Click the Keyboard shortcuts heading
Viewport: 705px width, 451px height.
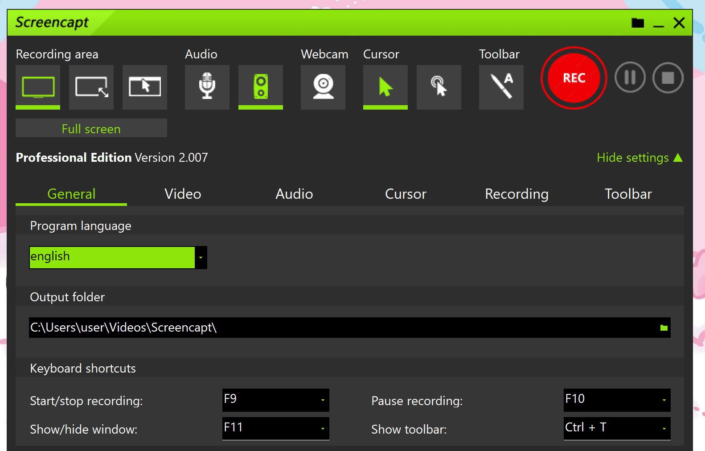click(x=83, y=368)
